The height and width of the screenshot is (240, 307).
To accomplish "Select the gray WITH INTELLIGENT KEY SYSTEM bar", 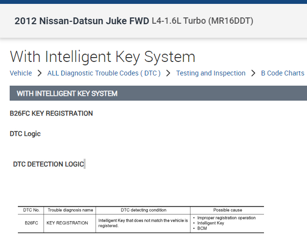I will [x=158, y=93].
